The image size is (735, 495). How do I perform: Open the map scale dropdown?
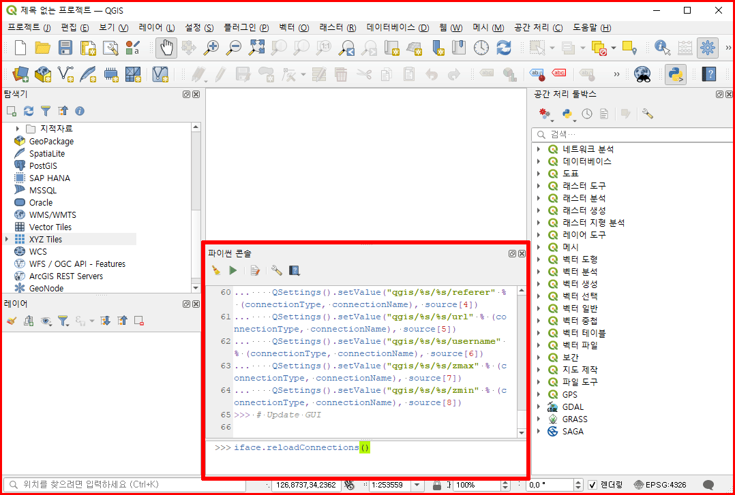click(x=416, y=485)
